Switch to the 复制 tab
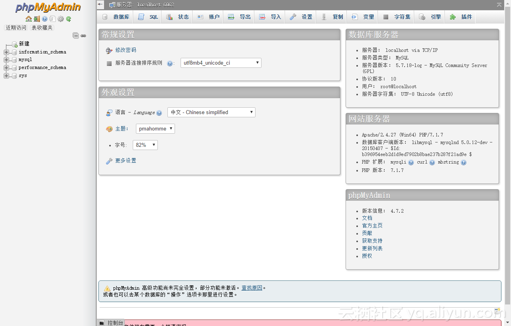The height and width of the screenshot is (326, 511). (332, 17)
